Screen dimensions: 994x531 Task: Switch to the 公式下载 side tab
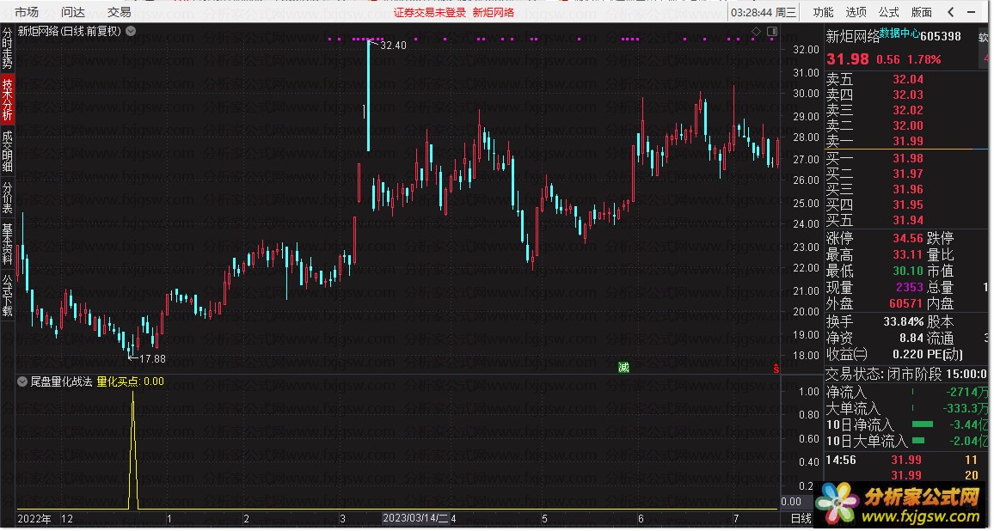pyautogui.click(x=7, y=295)
